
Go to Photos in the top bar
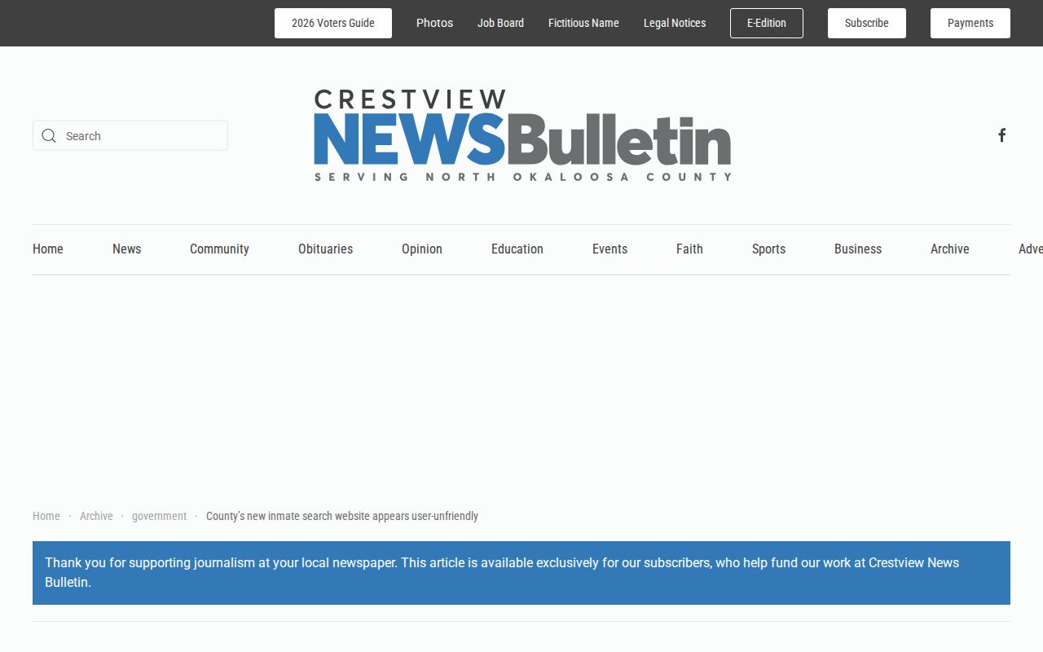click(x=434, y=23)
